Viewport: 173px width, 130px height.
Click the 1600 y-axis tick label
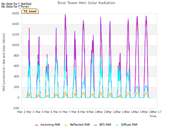[16, 14]
